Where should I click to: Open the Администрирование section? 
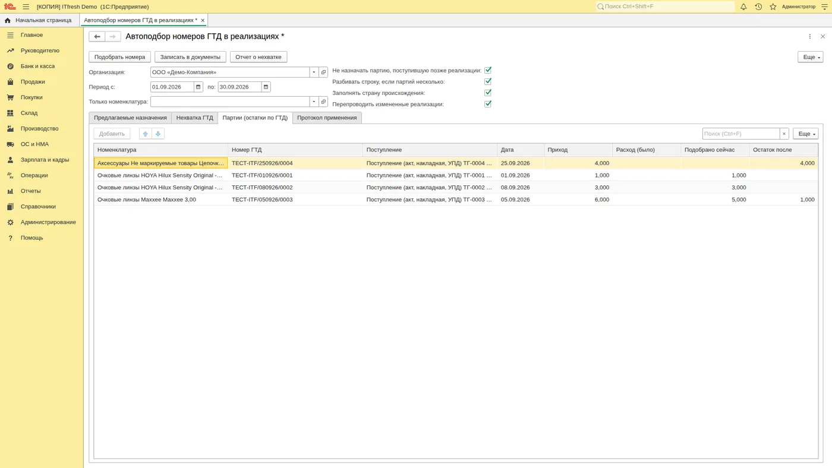click(48, 222)
